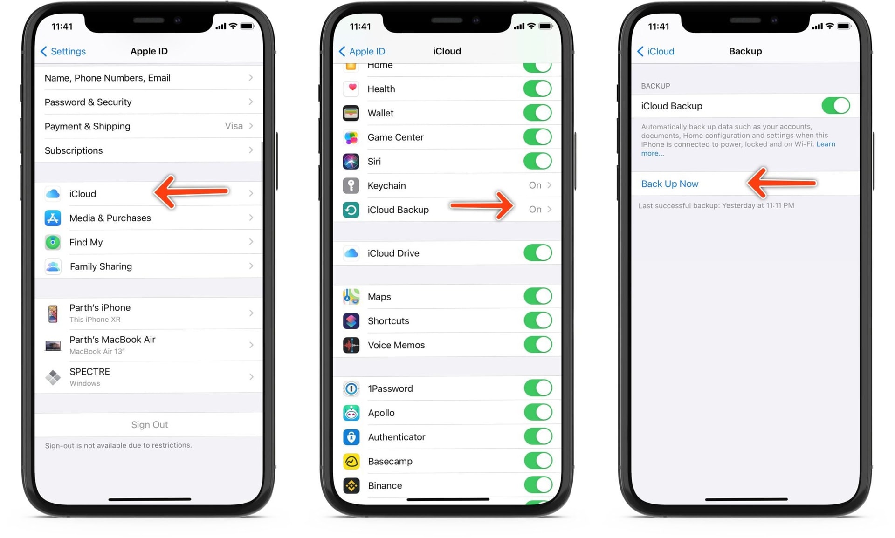Expand Parth's iPhone device info
The height and width of the screenshot is (538, 895).
pos(146,313)
